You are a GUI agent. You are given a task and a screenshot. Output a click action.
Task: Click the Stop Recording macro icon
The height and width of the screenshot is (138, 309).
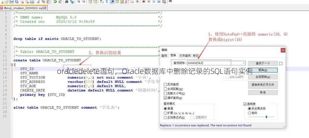pyautogui.click(x=149, y=2)
